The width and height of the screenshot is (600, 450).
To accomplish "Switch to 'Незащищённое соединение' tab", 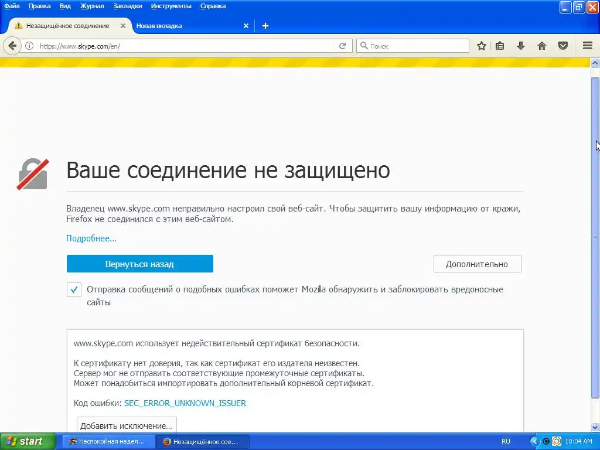I will [68, 26].
